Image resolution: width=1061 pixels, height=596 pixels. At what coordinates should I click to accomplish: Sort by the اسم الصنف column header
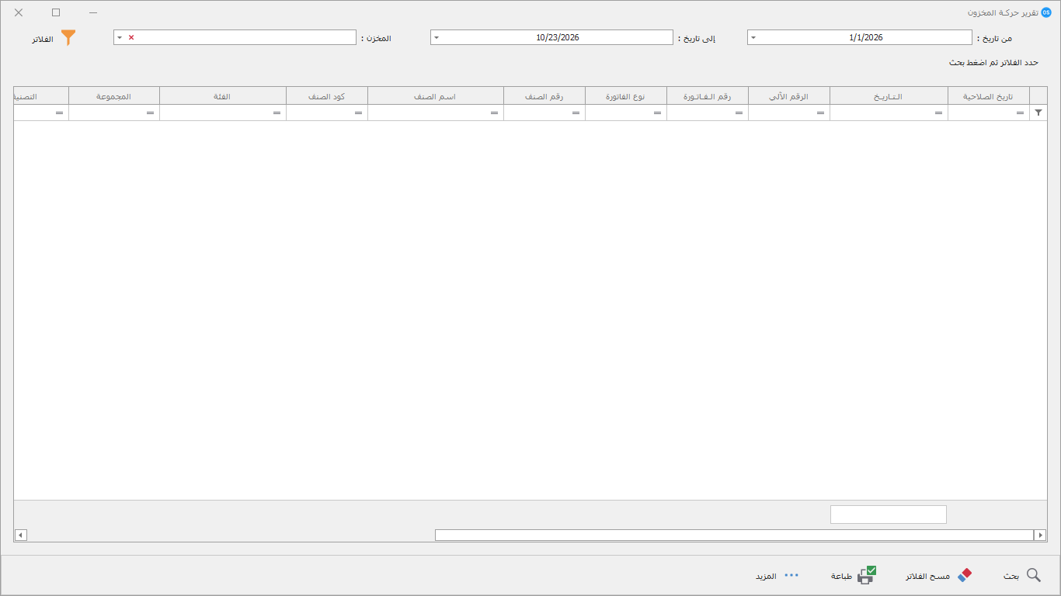[x=436, y=96]
